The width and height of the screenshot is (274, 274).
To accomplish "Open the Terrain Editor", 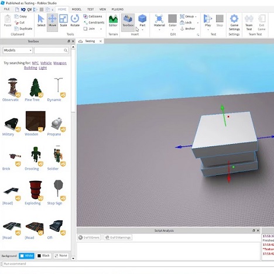I will pyautogui.click(x=113, y=21).
